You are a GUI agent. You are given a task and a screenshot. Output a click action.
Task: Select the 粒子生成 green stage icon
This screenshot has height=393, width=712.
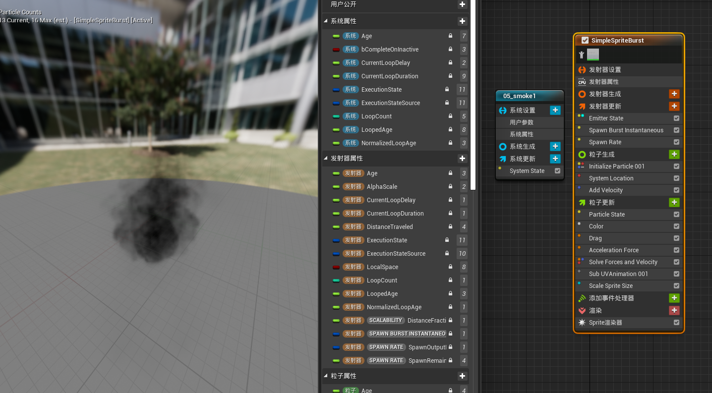(583, 154)
